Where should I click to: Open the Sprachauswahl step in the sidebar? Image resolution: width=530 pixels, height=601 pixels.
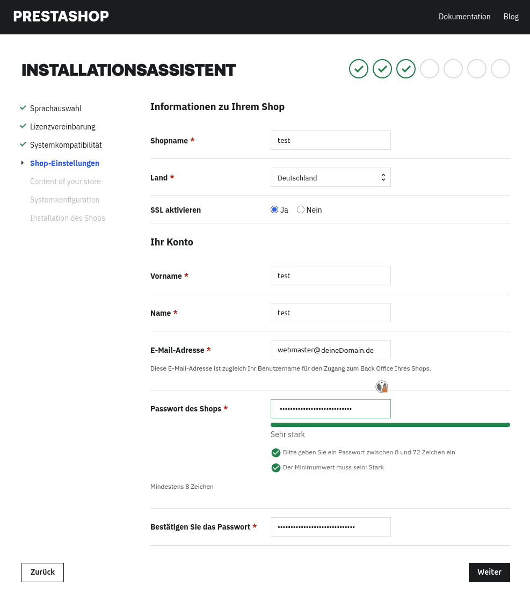pyautogui.click(x=56, y=108)
